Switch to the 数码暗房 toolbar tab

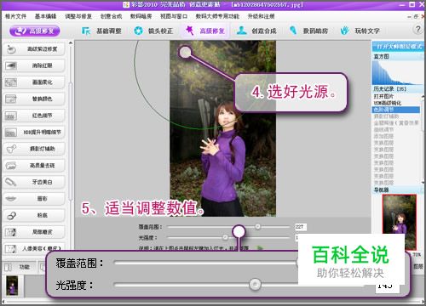click(x=308, y=31)
